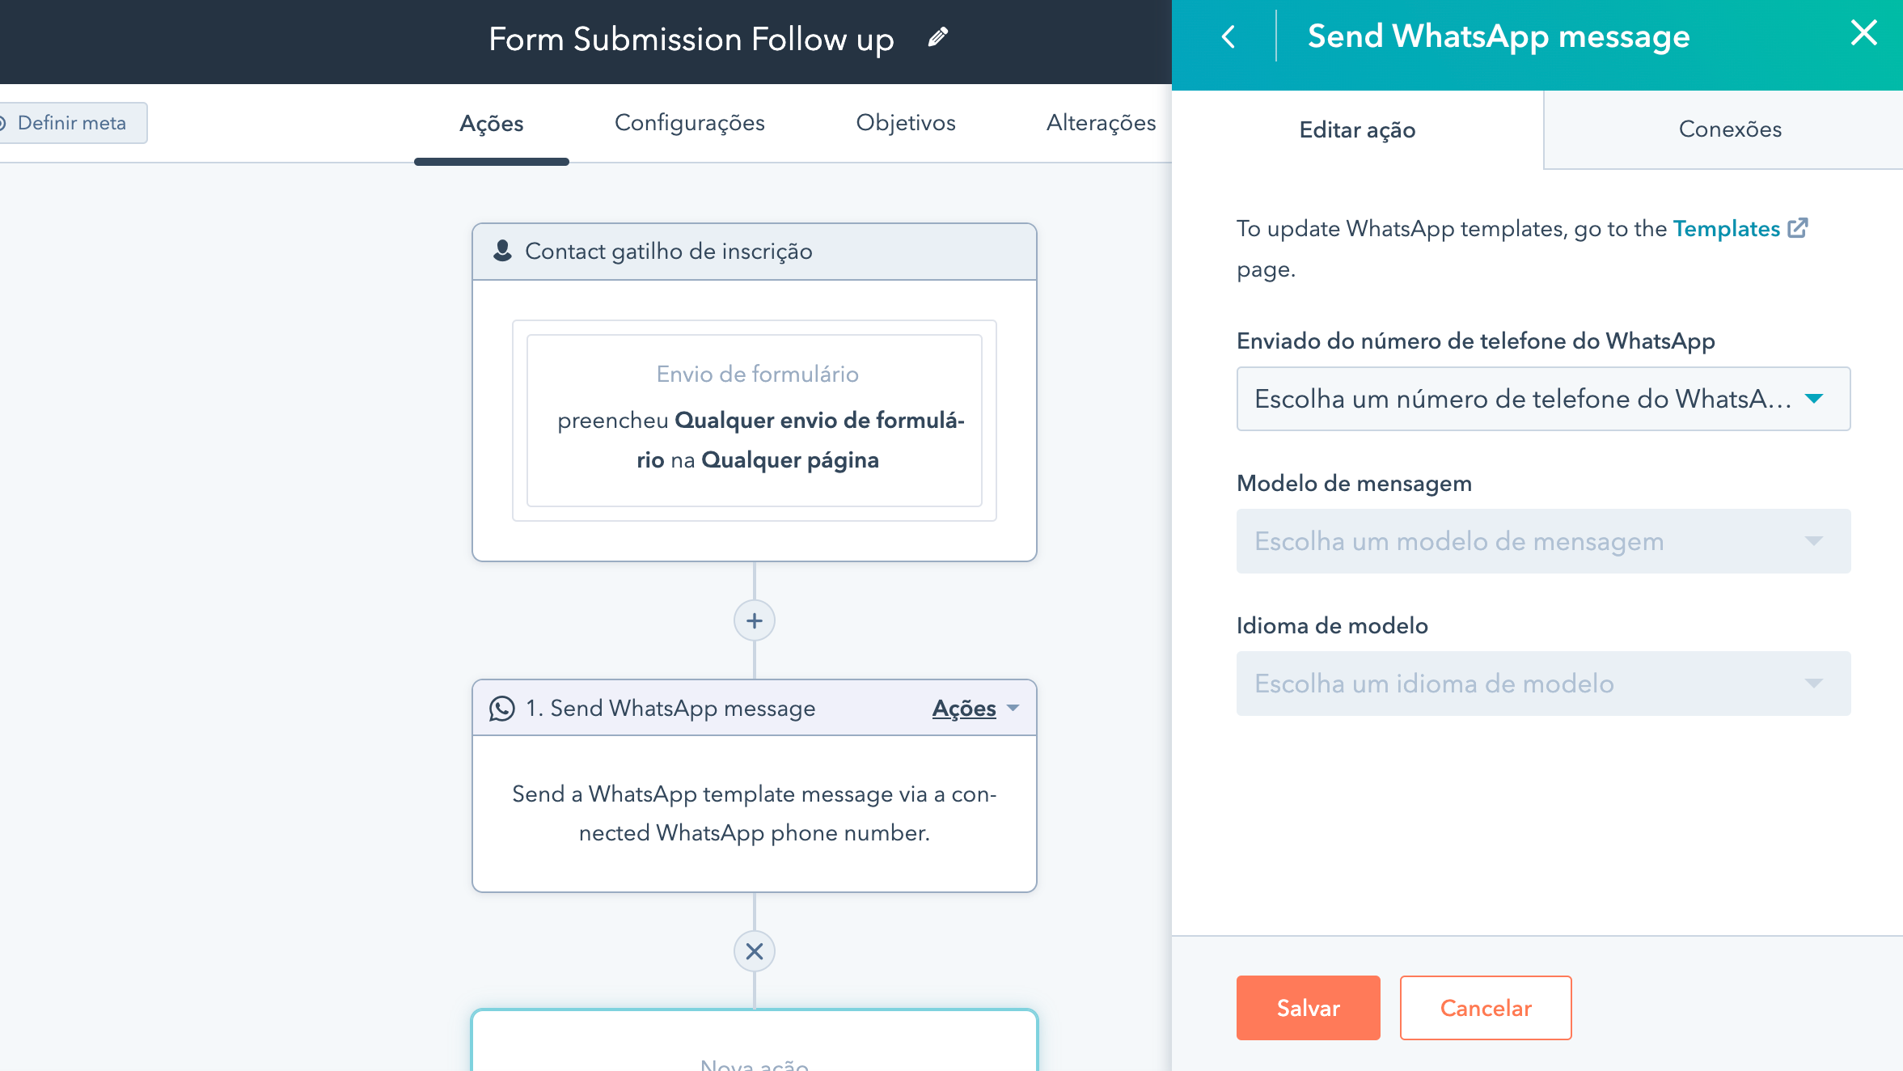1903x1071 pixels.
Task: Click the pencil icon to rename workflow
Action: tap(938, 37)
